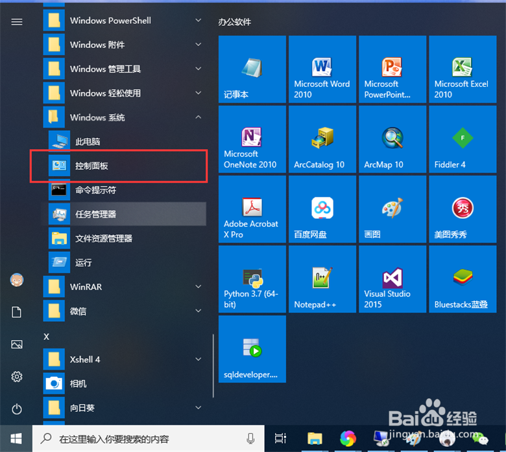Open Documents from left rail
Viewport: 506px width, 452px height.
[x=17, y=312]
